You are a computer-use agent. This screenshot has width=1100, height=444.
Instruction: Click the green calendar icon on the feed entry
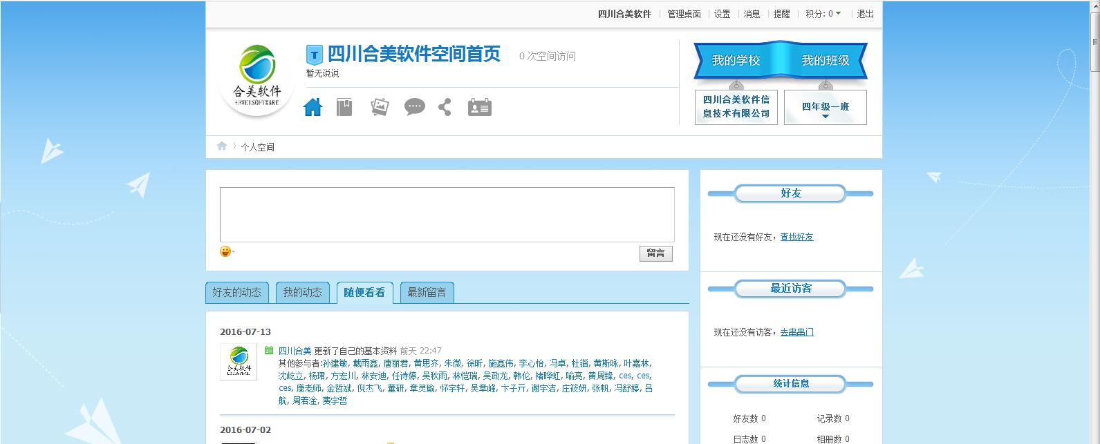click(x=269, y=351)
